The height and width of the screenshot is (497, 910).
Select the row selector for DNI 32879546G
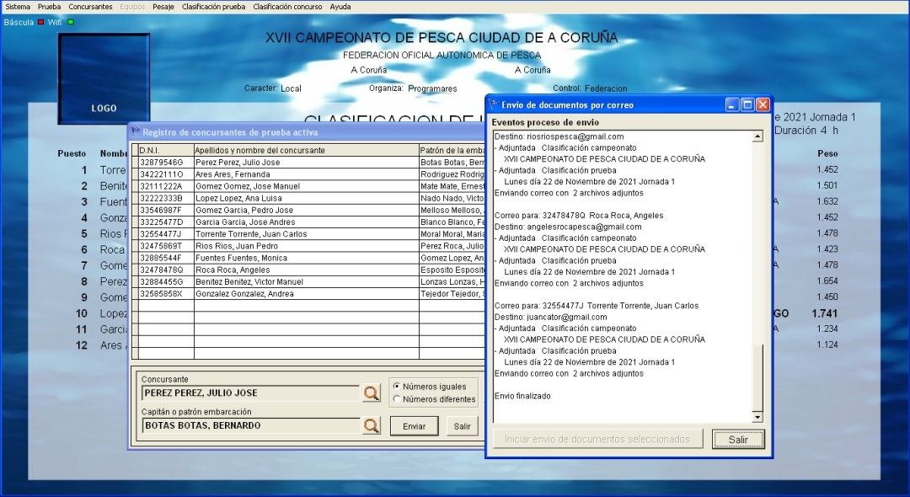coord(134,163)
